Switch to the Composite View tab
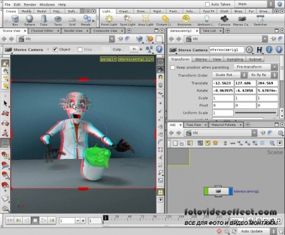 (x=105, y=31)
